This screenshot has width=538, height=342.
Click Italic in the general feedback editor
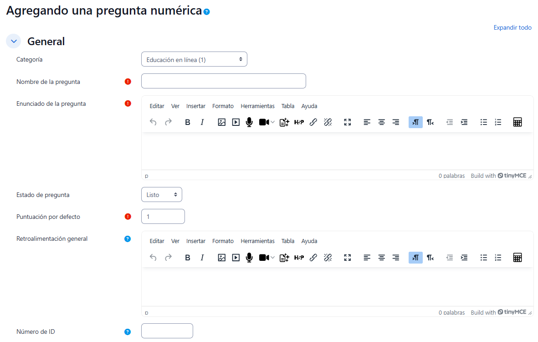202,257
